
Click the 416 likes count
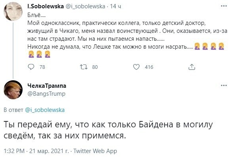[x=149, y=67]
